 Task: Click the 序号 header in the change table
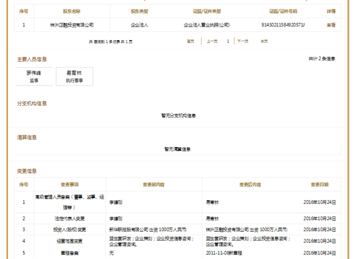coord(24,184)
